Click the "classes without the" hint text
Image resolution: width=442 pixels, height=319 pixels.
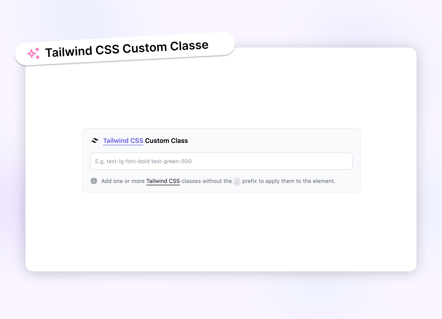(x=207, y=181)
